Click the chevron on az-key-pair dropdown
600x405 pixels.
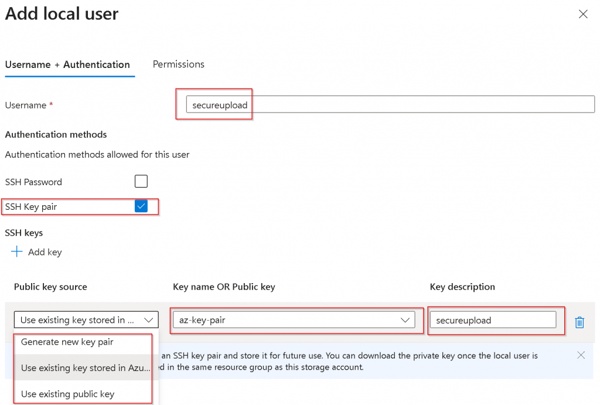pos(405,320)
